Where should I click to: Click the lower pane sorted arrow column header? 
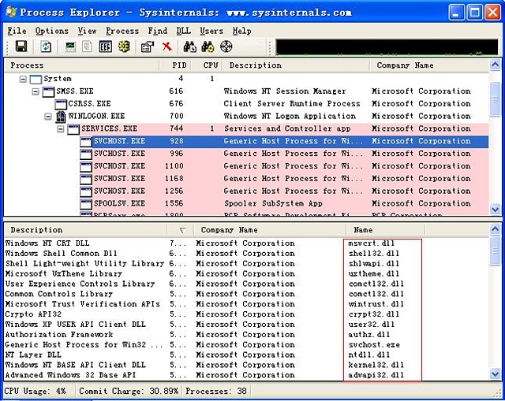(180, 230)
